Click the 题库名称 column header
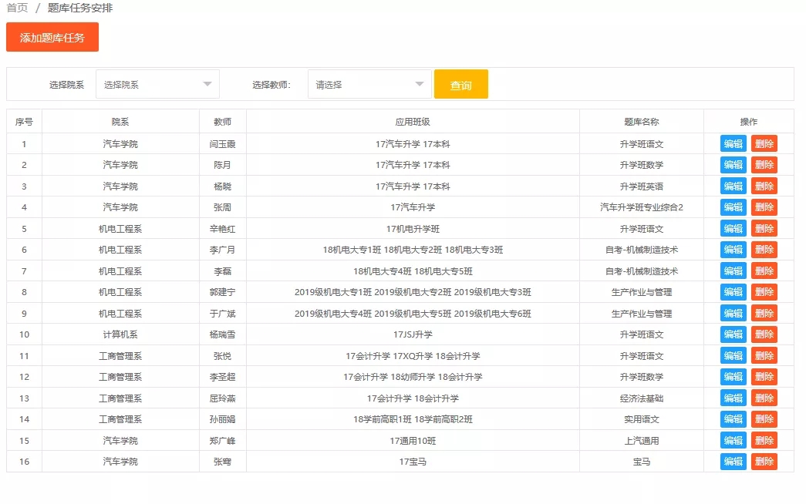 pos(641,122)
